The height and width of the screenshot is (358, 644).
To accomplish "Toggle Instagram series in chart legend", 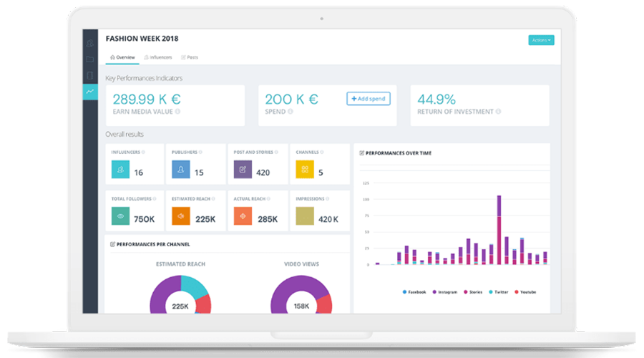I will click(x=444, y=292).
